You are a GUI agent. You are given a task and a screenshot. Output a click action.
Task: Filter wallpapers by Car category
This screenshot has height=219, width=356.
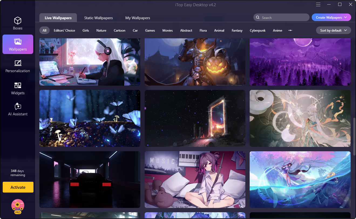[135, 31]
